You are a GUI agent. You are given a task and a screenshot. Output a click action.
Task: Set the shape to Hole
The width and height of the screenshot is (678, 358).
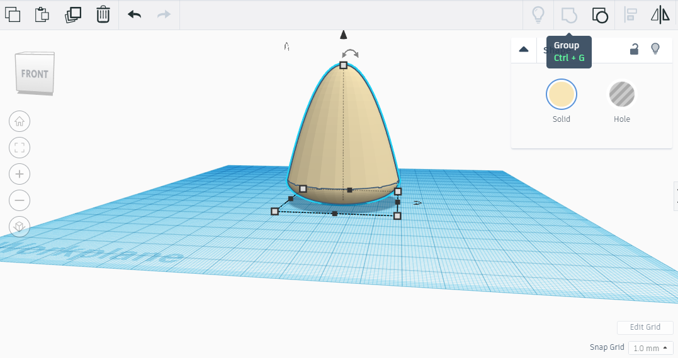click(622, 94)
